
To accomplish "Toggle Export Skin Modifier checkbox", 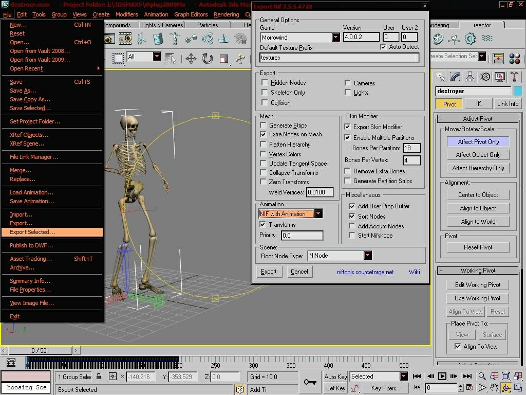I will pyautogui.click(x=348, y=127).
